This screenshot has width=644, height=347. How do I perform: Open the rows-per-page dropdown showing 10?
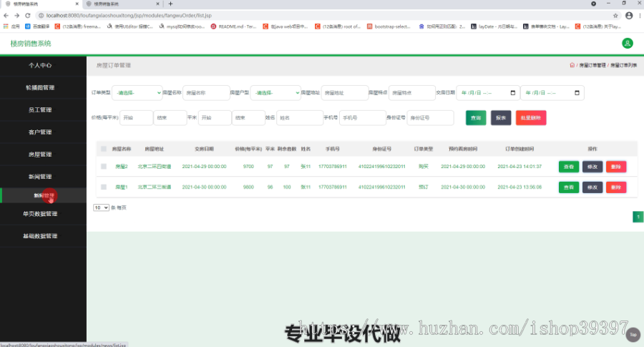(x=101, y=207)
